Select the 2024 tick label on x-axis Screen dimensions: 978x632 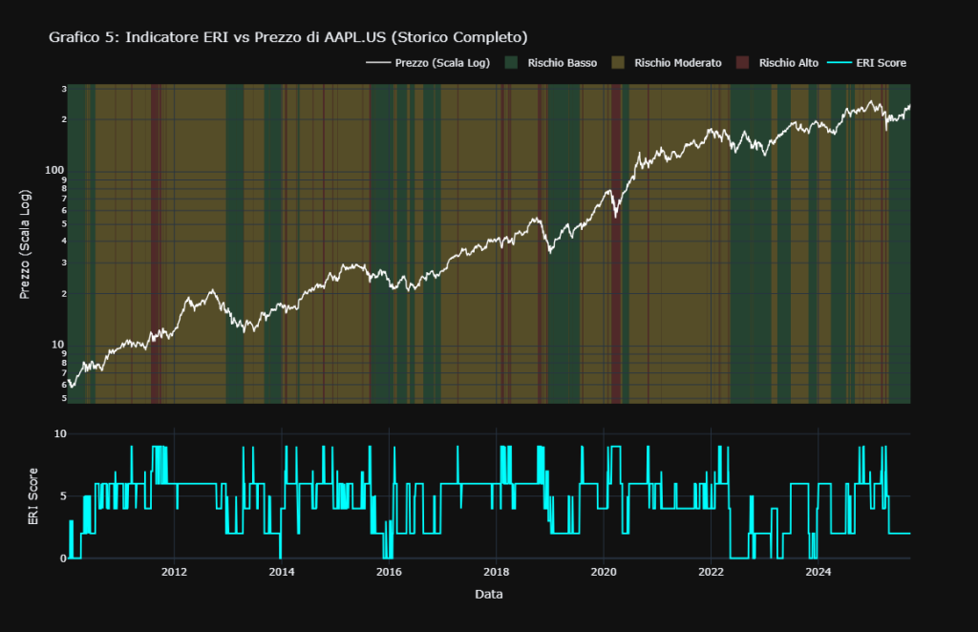coord(818,571)
